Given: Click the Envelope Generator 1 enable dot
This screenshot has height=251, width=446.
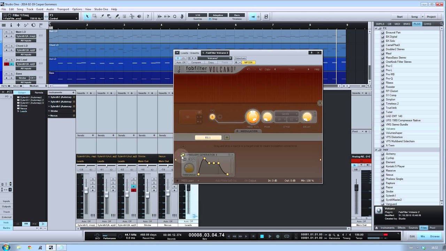Looking at the screenshot, I should 183,155.
